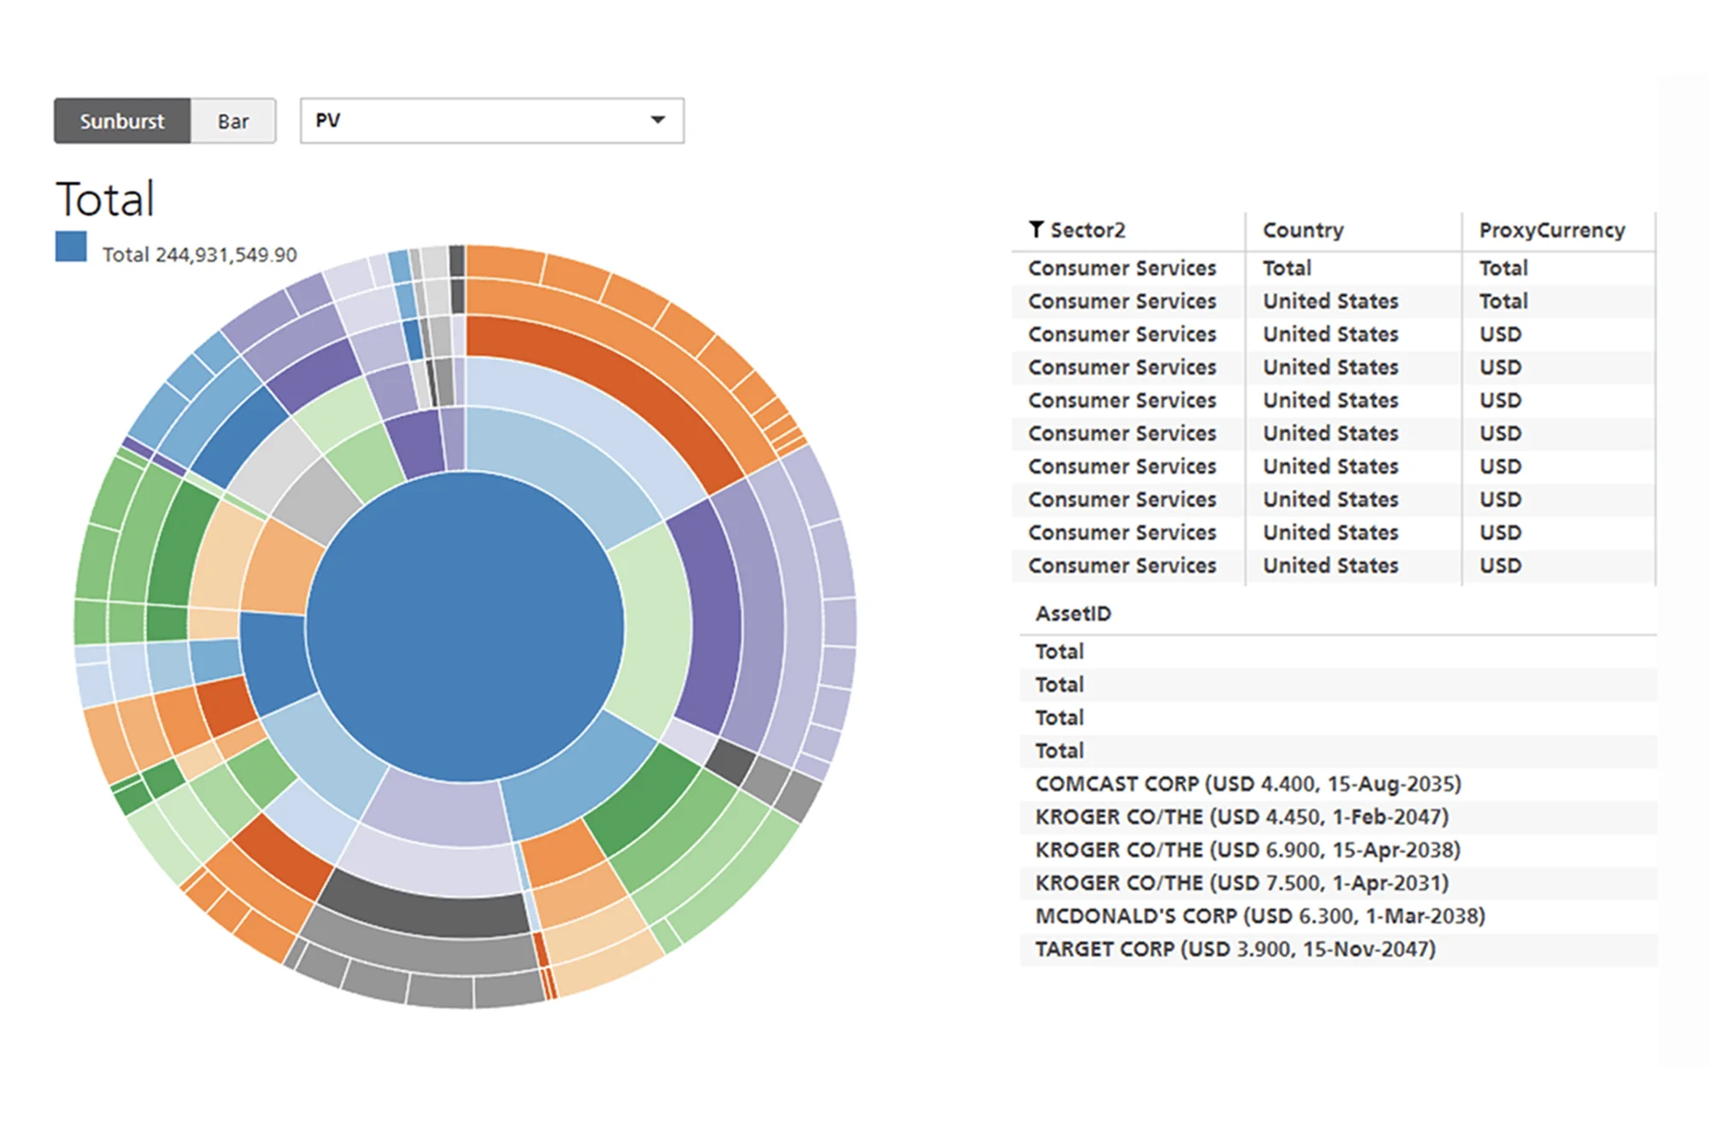Switch to the Sunburst view
Screen dimensions: 1709x1139
tap(122, 121)
